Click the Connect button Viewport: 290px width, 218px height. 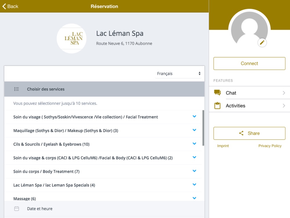pos(249,63)
